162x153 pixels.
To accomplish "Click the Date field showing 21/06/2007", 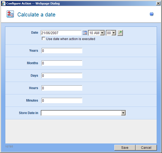I will [61, 33].
